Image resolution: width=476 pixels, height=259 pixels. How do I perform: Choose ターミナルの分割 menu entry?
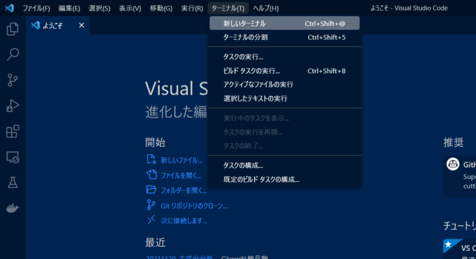[x=245, y=37]
